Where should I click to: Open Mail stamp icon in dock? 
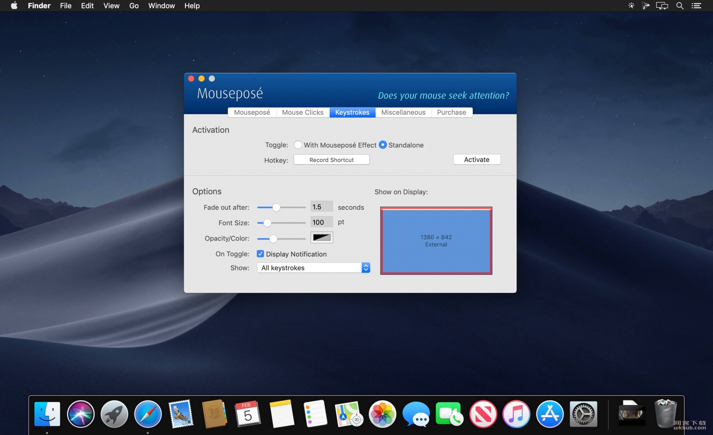pos(181,414)
